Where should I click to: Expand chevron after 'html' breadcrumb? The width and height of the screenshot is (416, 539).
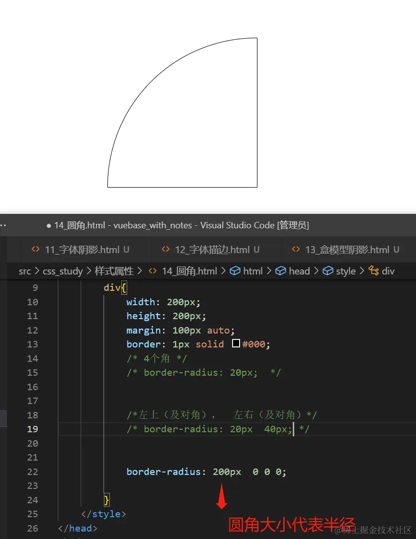(269, 271)
